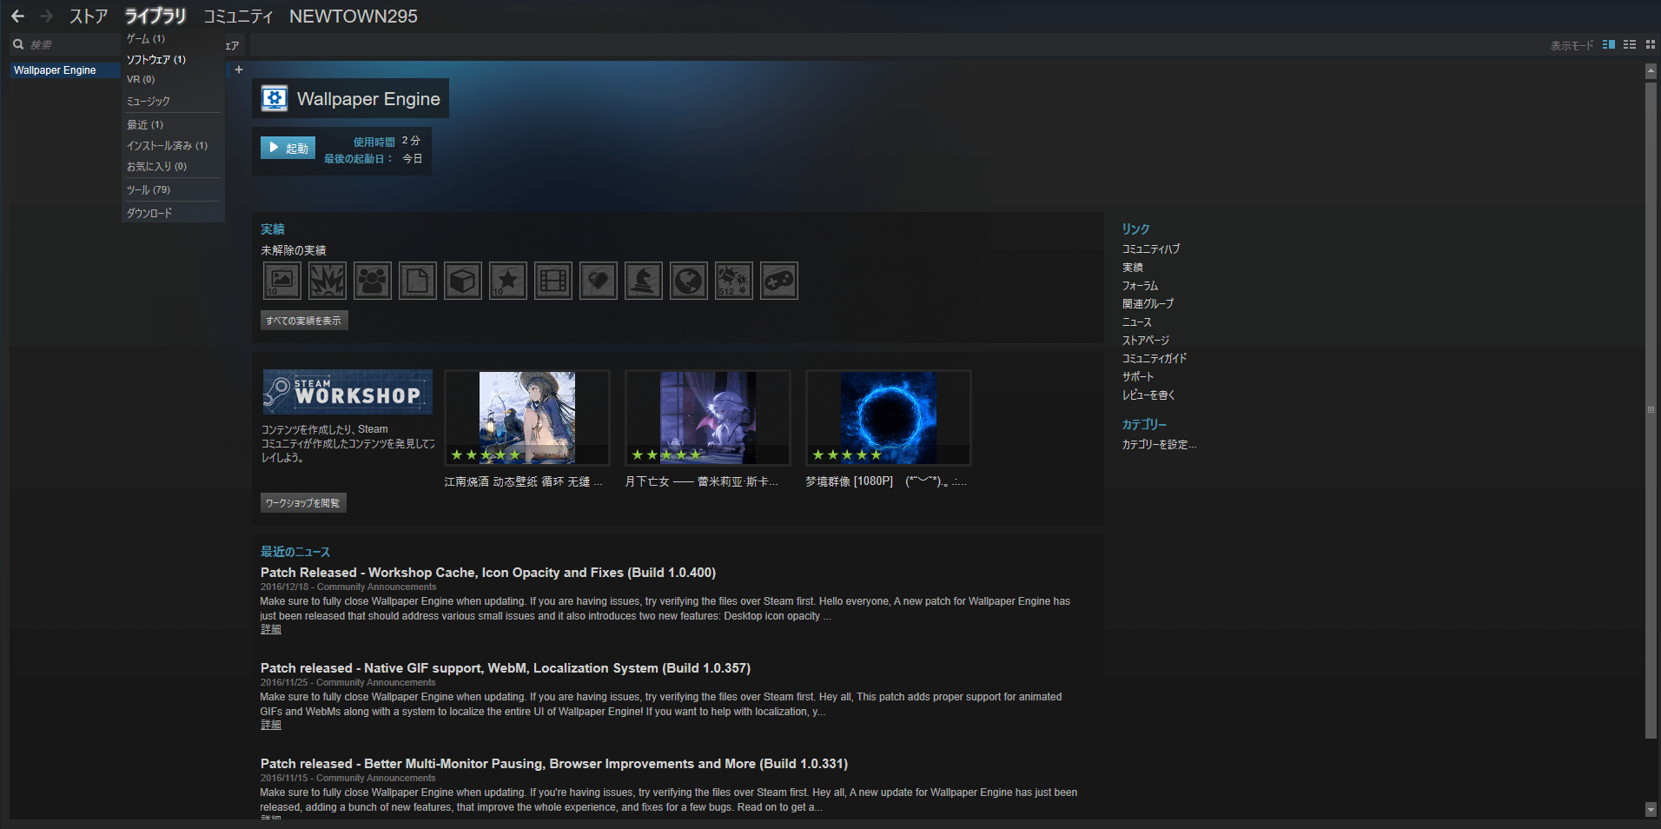Click the scrollbar down arrow
Image resolution: width=1661 pixels, height=829 pixels.
(x=1651, y=810)
